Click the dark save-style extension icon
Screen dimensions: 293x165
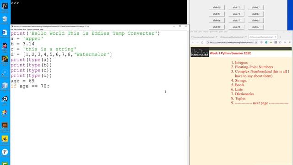pos(276,43)
